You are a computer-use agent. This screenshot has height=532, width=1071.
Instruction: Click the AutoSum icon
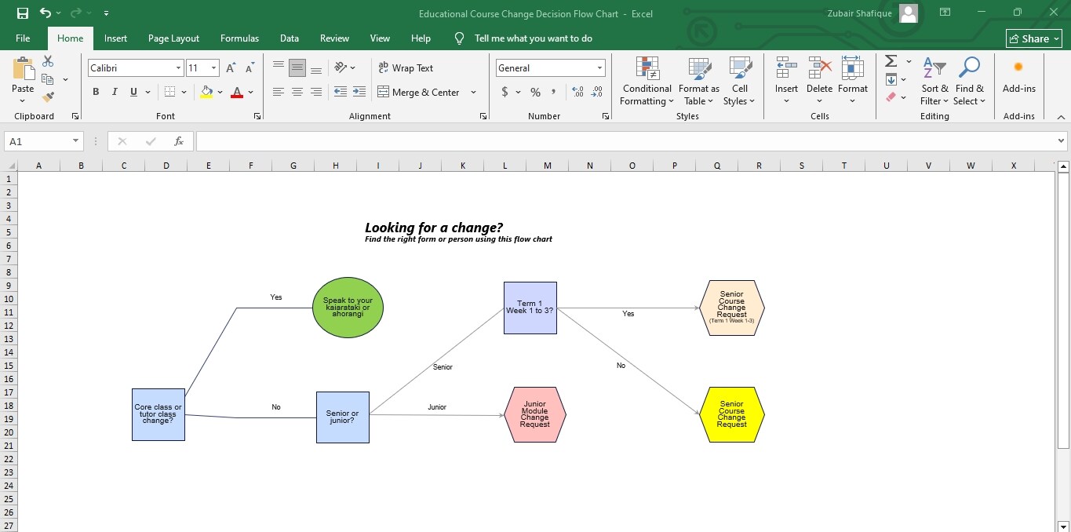tap(891, 60)
